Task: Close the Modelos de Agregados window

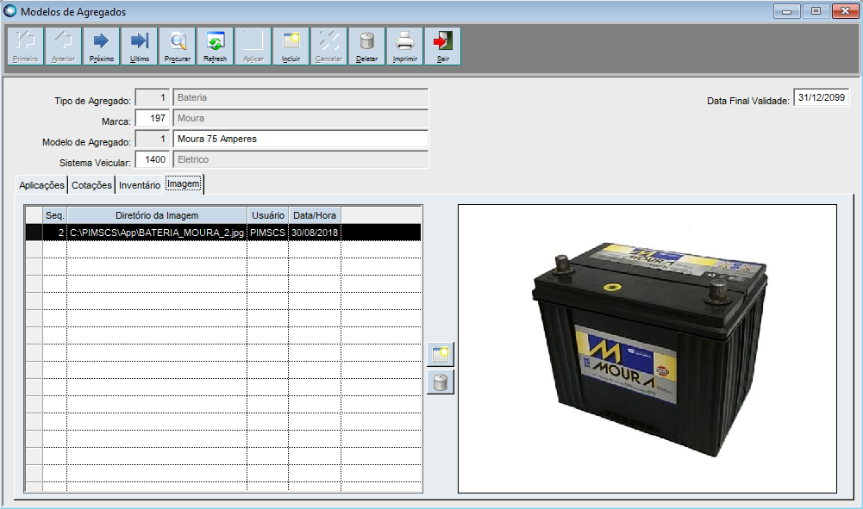Action: (x=845, y=11)
